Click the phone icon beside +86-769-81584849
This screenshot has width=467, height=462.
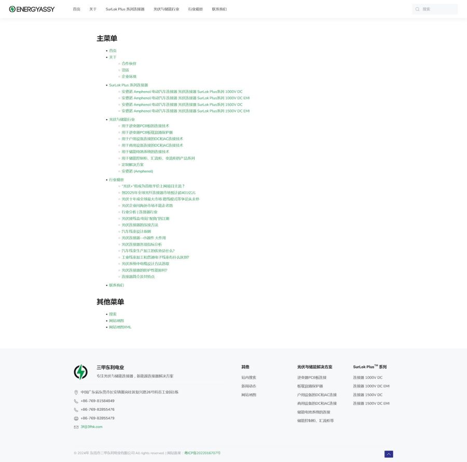pos(76,401)
